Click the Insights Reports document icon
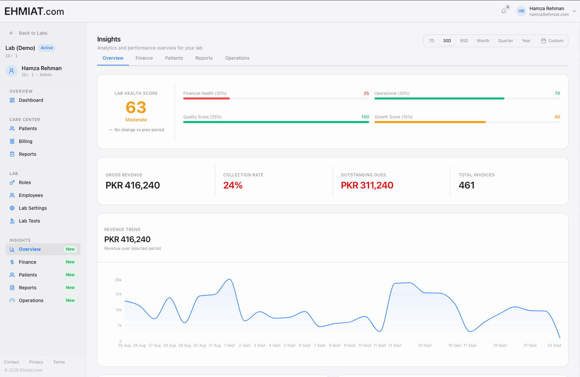 click(12, 288)
